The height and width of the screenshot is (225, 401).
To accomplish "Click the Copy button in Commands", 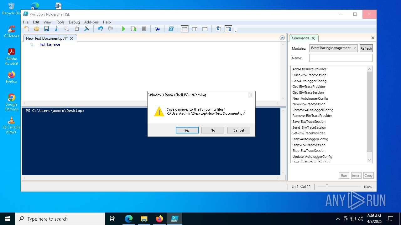I will [x=368, y=176].
